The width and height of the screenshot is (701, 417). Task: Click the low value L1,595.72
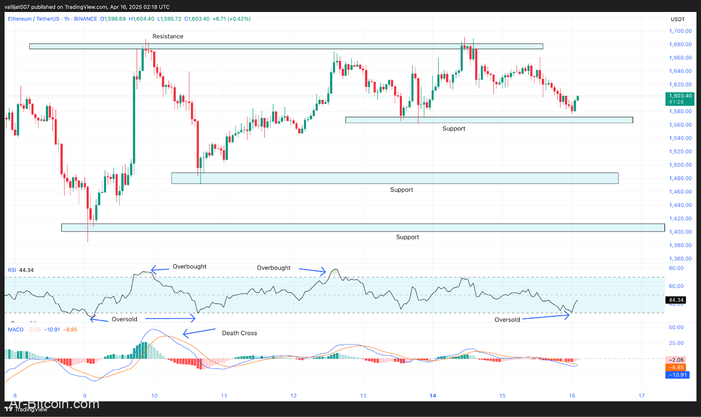170,19
